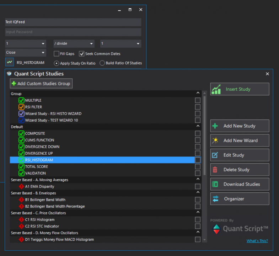Open the second symbol dropdown showing 1
279x256 pixels.
120,44
